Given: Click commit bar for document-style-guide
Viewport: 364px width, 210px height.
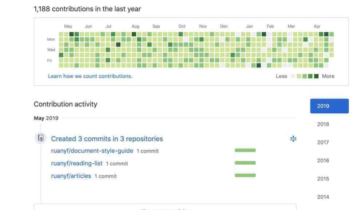Looking at the screenshot, I should pyautogui.click(x=245, y=150).
